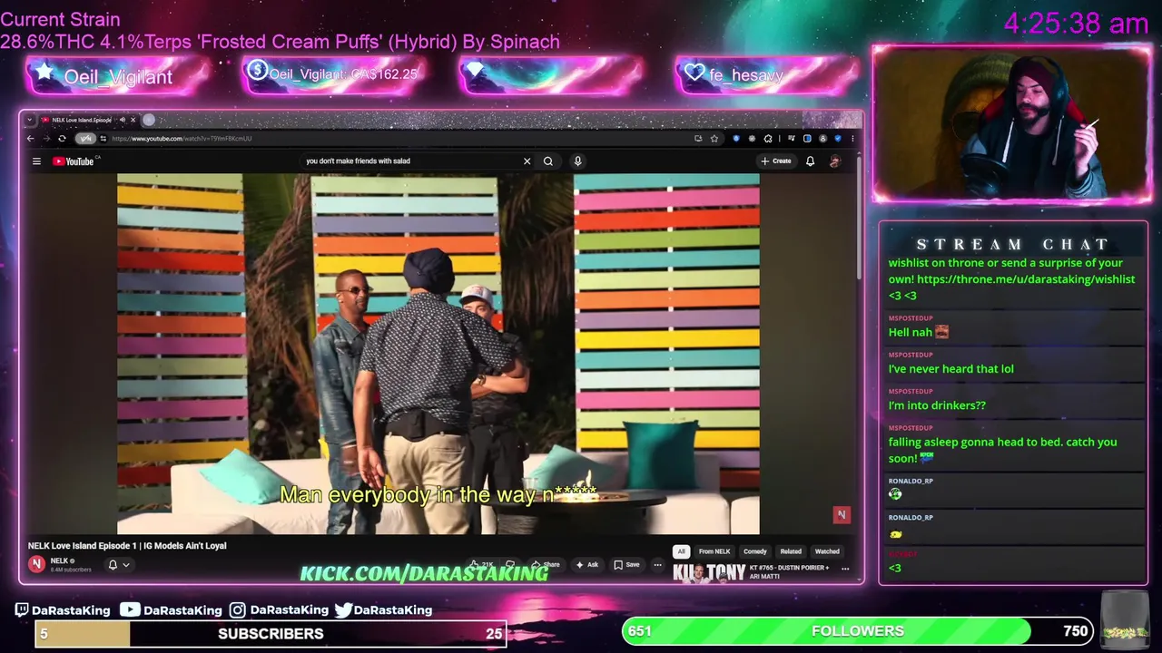Go back in the browser
1162x653 pixels.
pos(30,139)
